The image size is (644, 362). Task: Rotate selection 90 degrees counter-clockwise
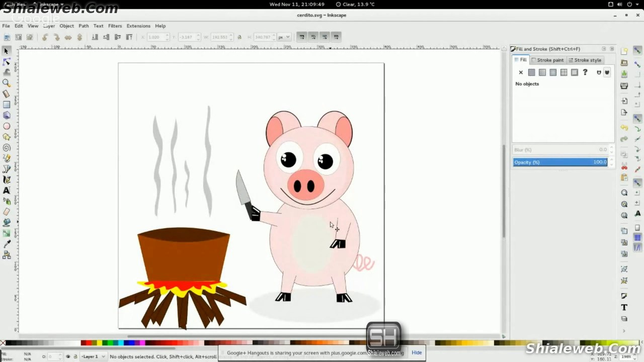click(x=45, y=37)
